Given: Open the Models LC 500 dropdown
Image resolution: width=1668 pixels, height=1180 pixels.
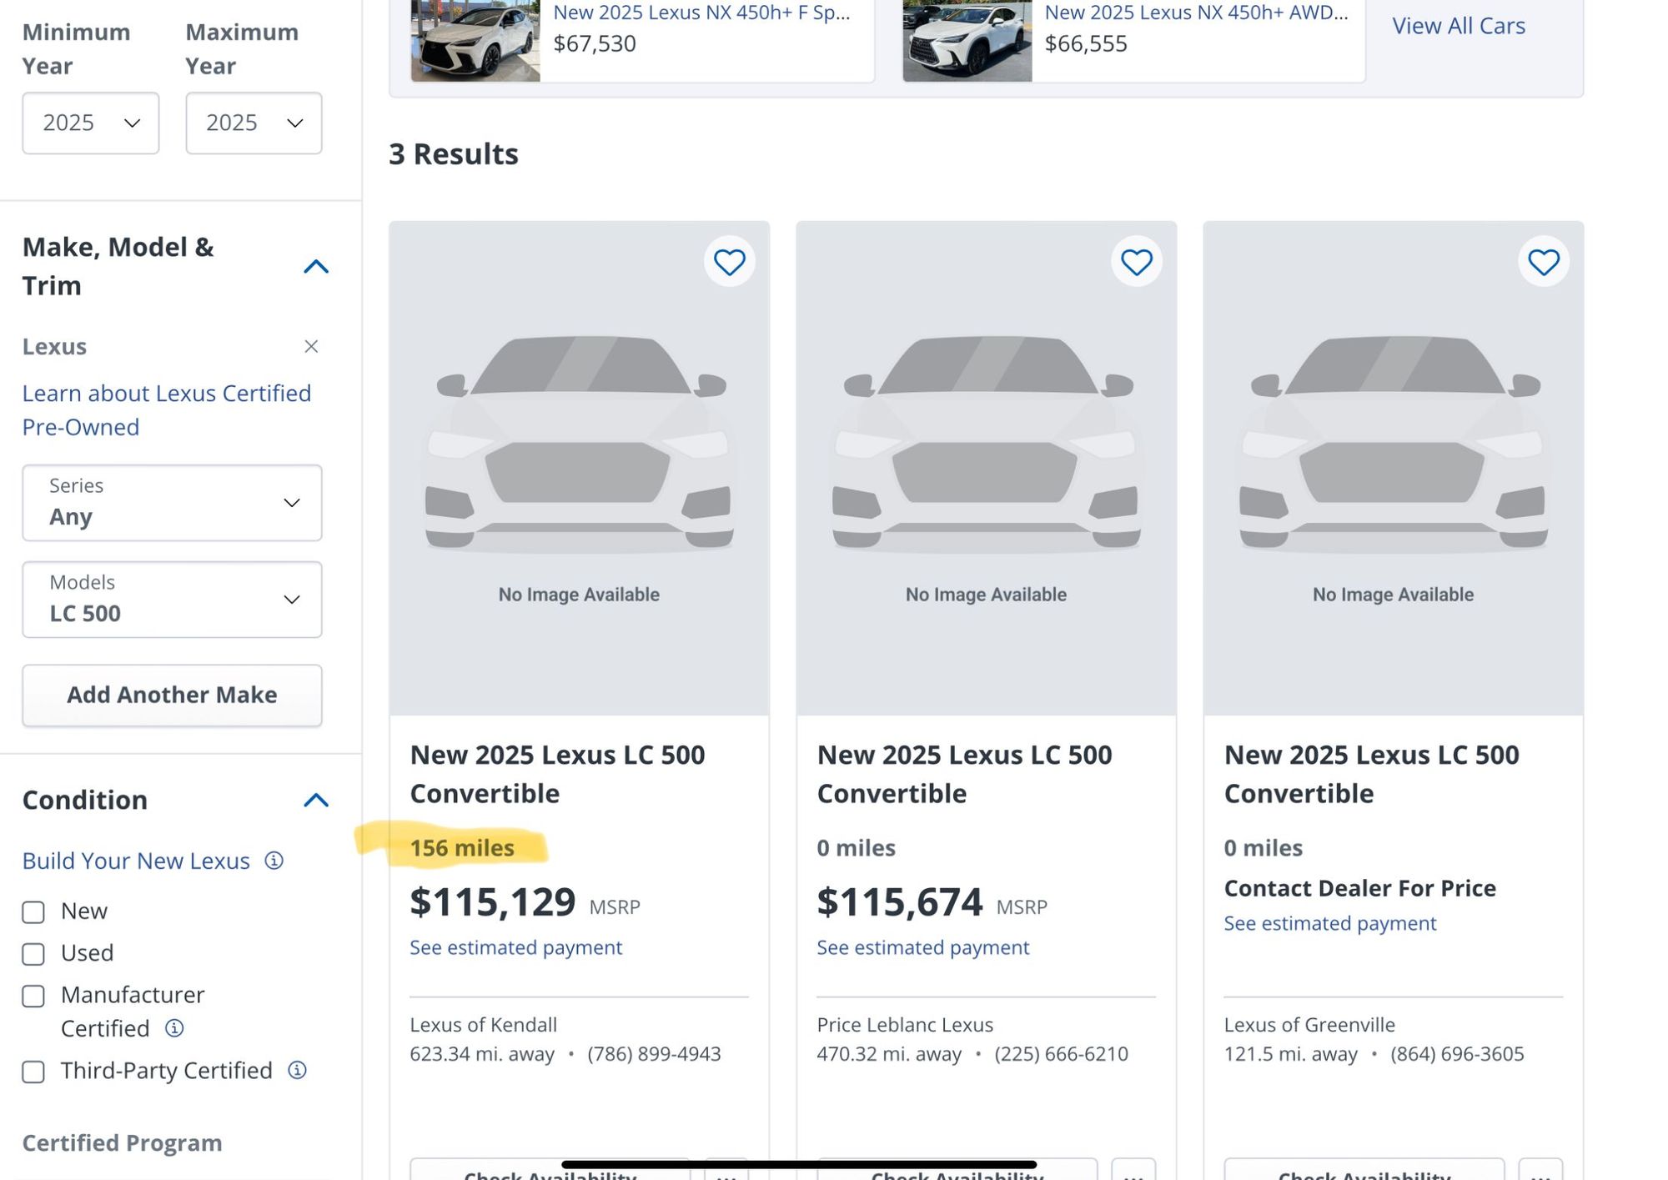Looking at the screenshot, I should 172,600.
